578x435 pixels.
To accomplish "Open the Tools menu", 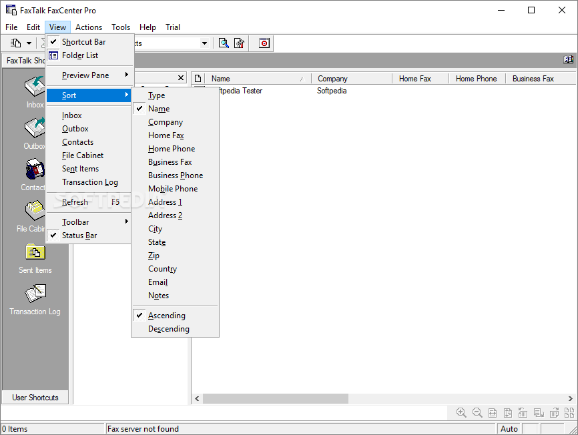I will (x=121, y=27).
